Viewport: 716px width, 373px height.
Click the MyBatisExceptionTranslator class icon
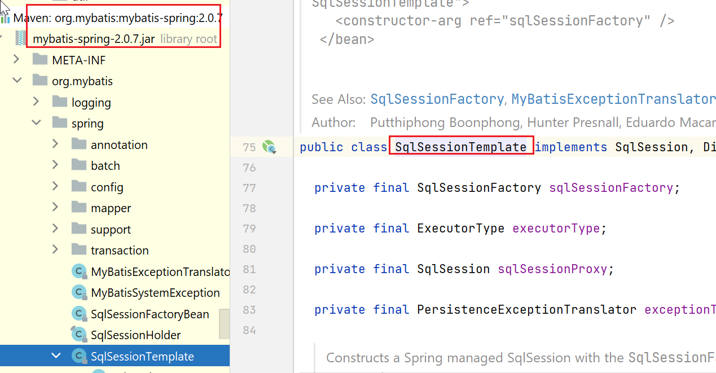[79, 271]
